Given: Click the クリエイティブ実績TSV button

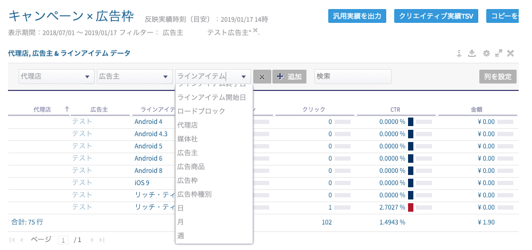Looking at the screenshot, I should click(x=436, y=16).
